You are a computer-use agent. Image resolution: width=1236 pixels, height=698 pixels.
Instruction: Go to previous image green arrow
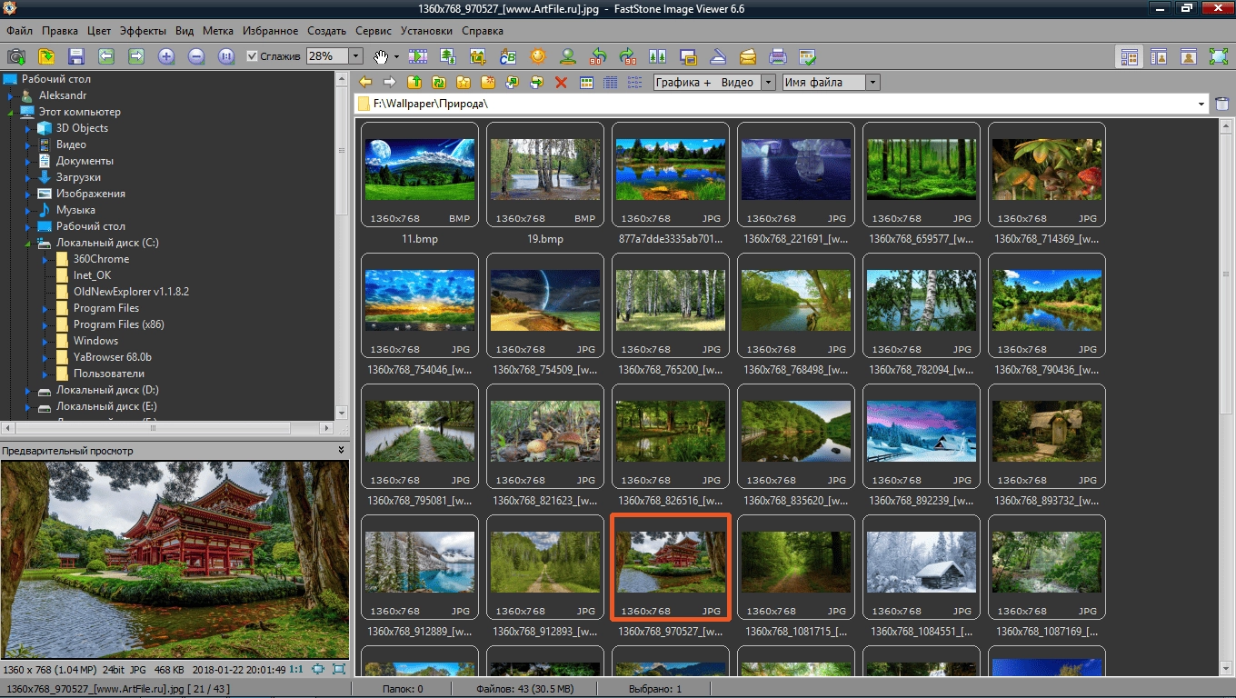(x=106, y=56)
